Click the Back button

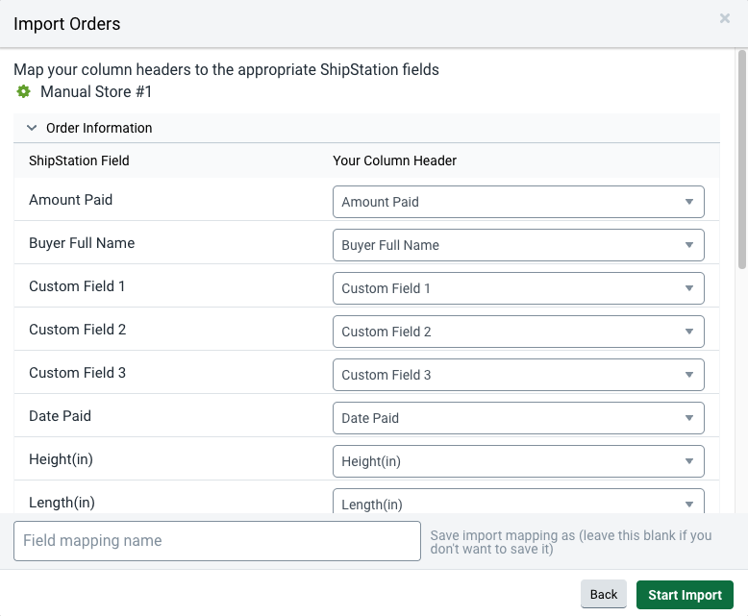click(x=604, y=595)
